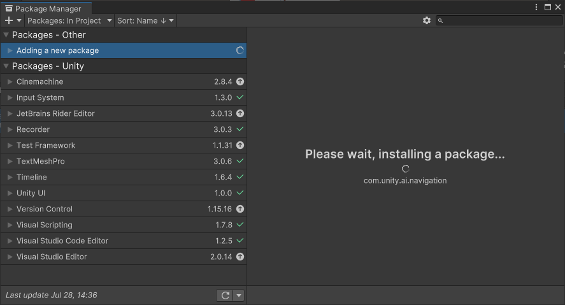Expand the Visual Scripting versions
This screenshot has width=565, height=305.
(10, 225)
